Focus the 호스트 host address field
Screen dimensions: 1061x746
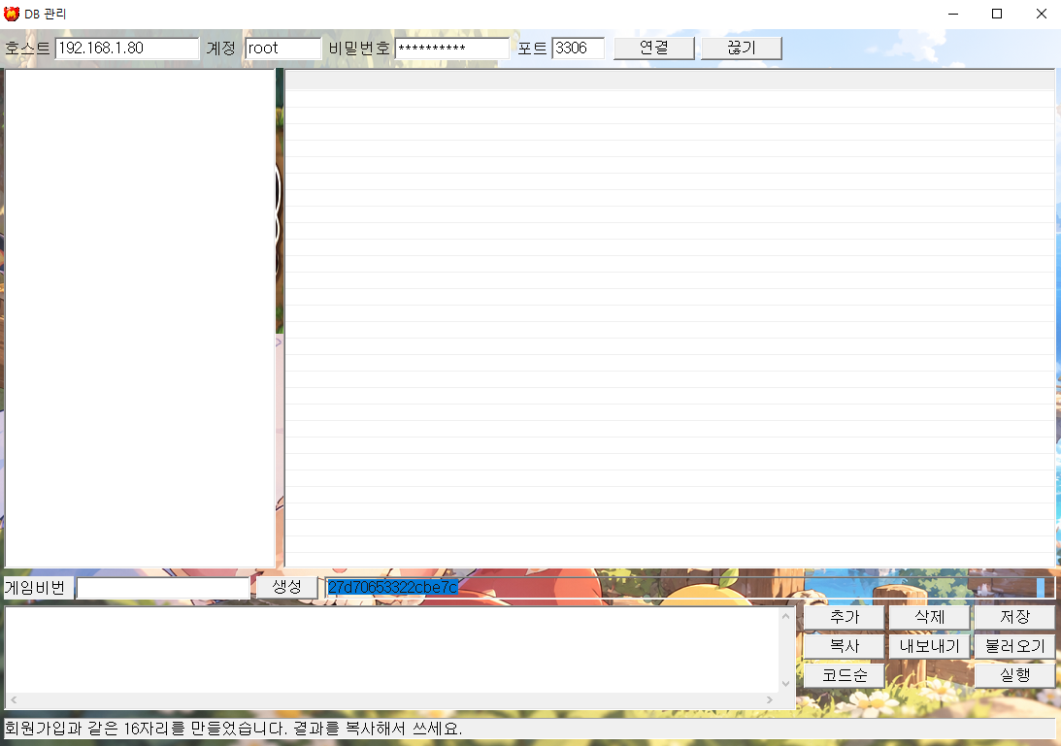tap(127, 49)
